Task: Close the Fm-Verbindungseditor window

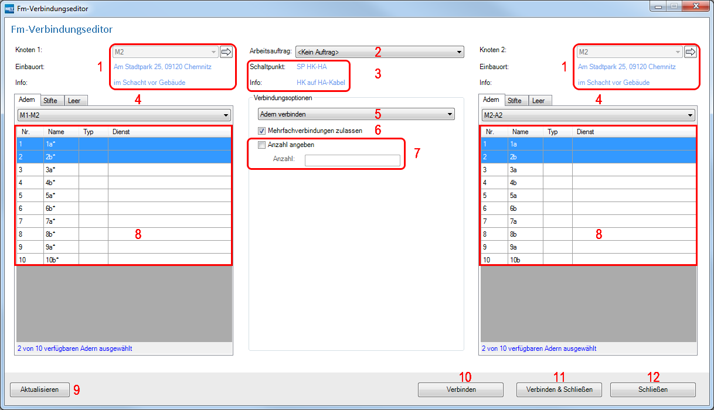Action: click(695, 6)
